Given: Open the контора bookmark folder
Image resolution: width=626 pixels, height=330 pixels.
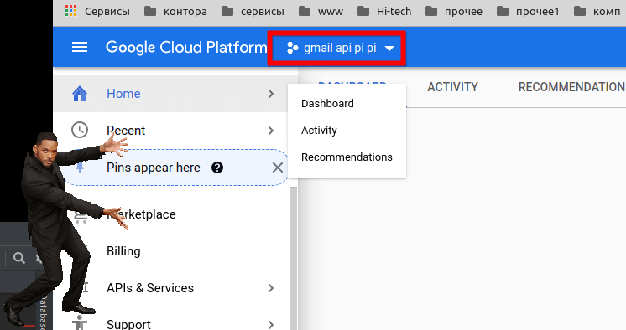Looking at the screenshot, I should click(175, 12).
